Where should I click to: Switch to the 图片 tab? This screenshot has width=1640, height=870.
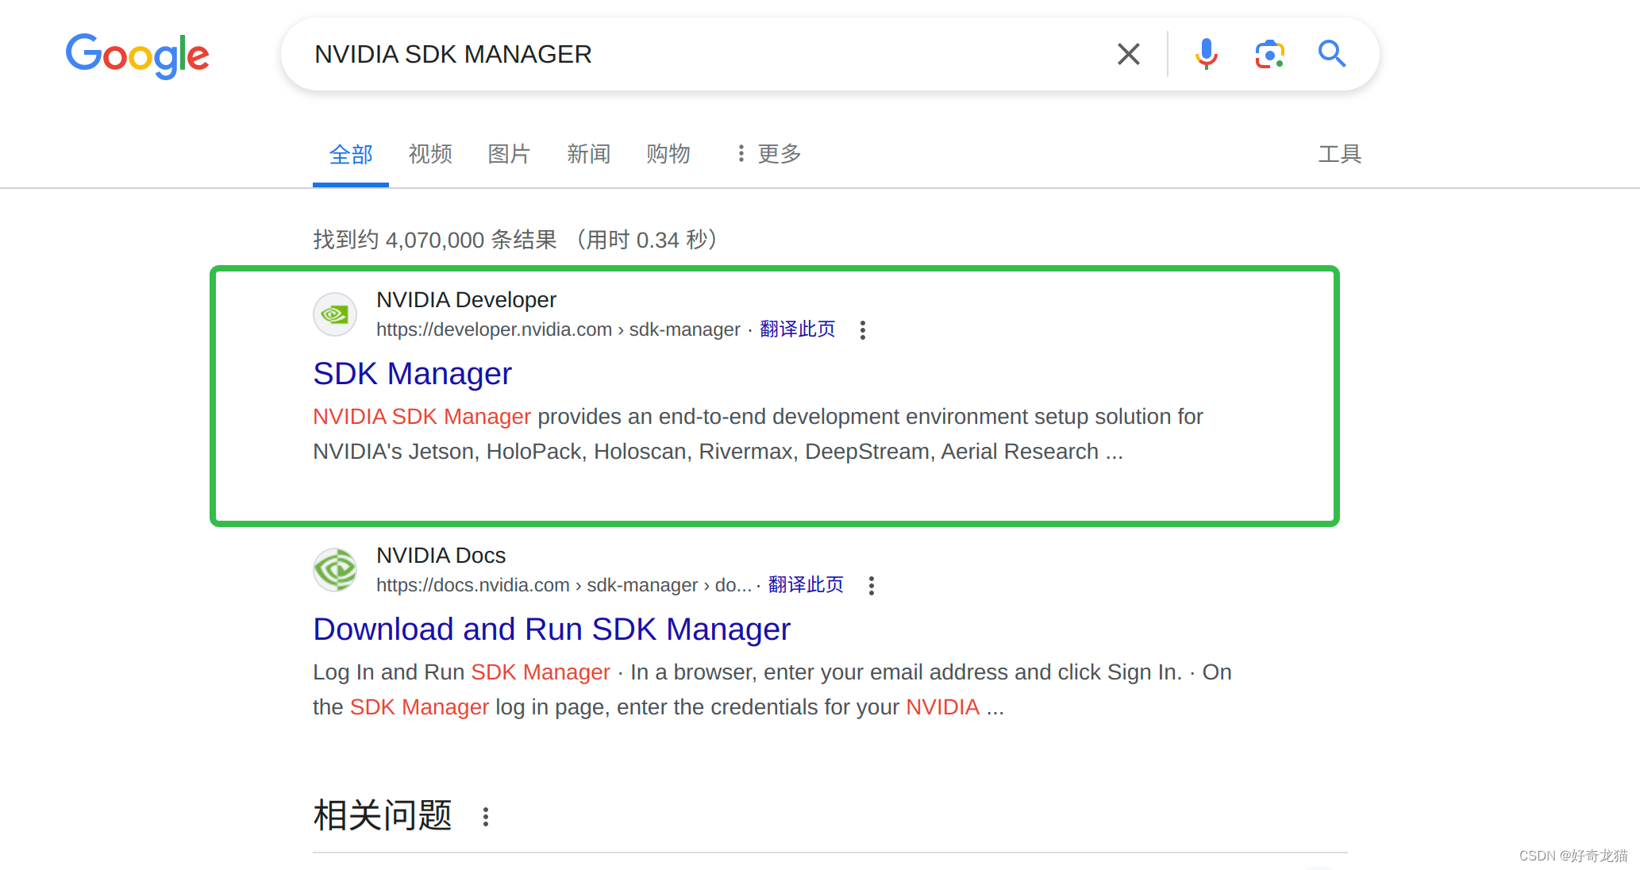(509, 154)
